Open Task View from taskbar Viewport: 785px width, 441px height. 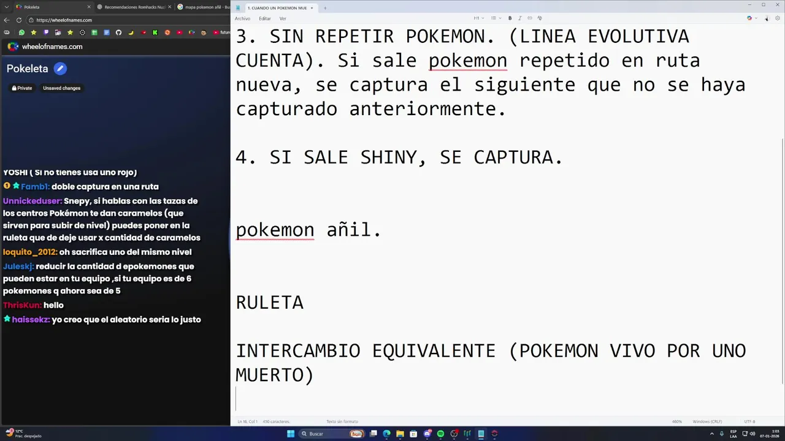click(373, 434)
